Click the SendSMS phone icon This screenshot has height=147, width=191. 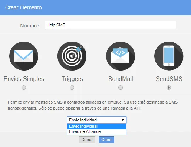(x=169, y=56)
